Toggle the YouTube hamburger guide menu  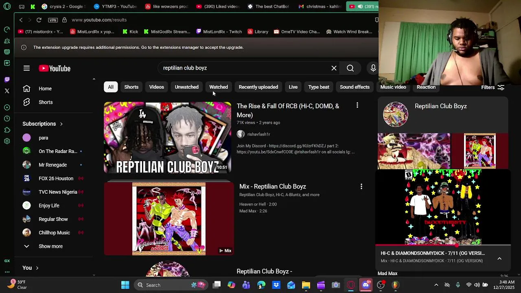coord(26,68)
